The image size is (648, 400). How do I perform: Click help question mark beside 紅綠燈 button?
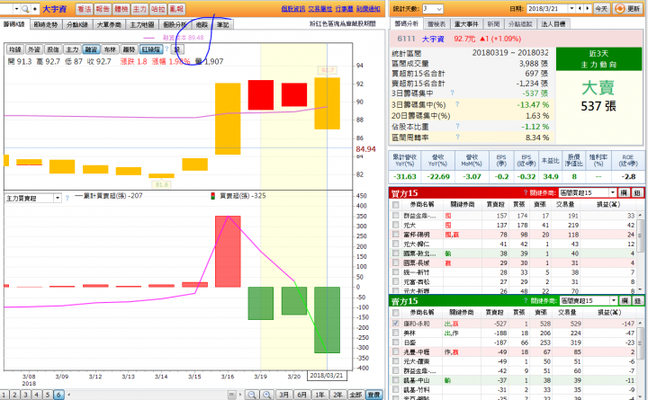point(167,49)
